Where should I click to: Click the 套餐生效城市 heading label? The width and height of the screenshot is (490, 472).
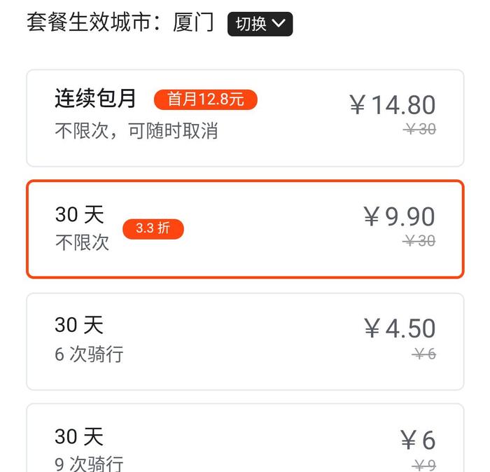pos(88,22)
